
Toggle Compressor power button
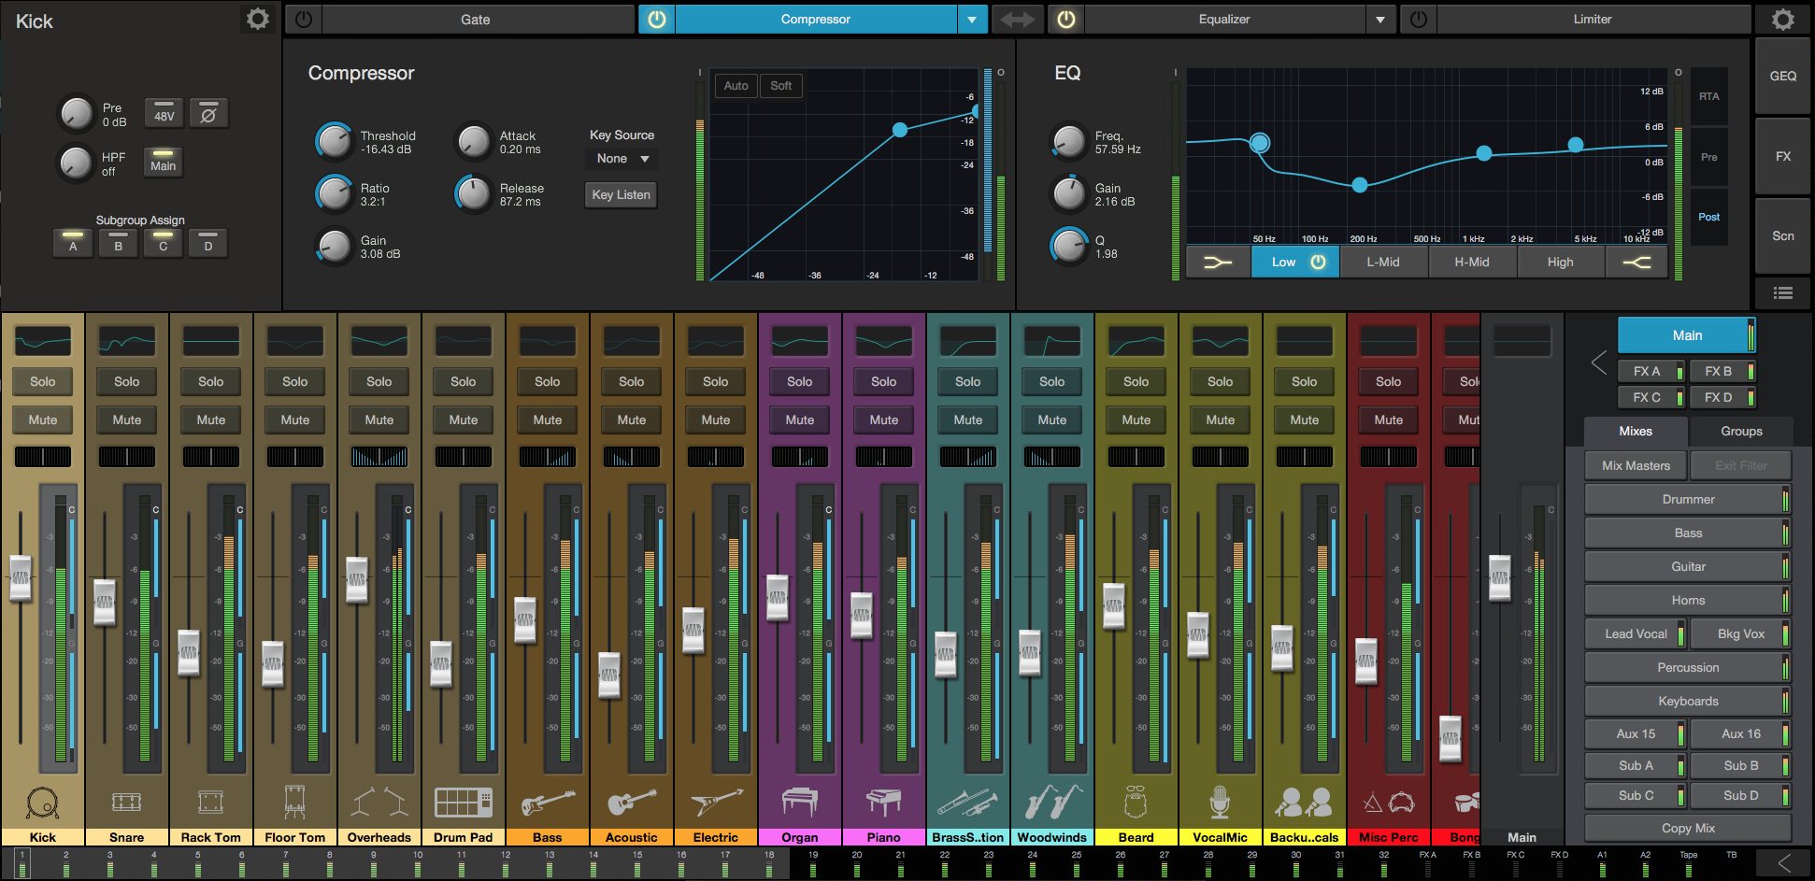click(657, 20)
